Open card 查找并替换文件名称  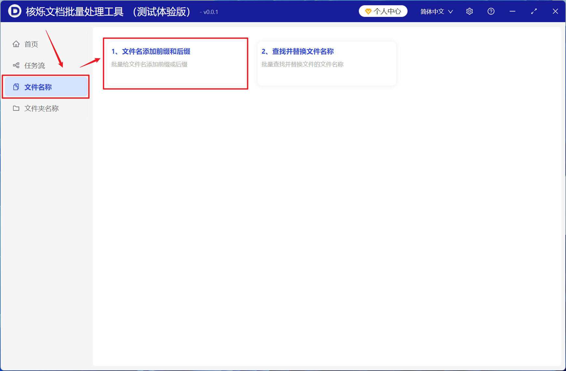tap(327, 63)
